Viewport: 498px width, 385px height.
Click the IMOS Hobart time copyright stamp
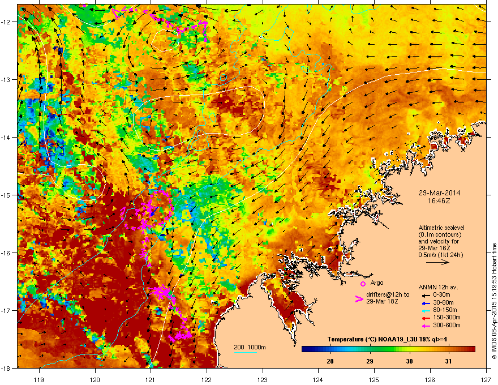(494, 301)
